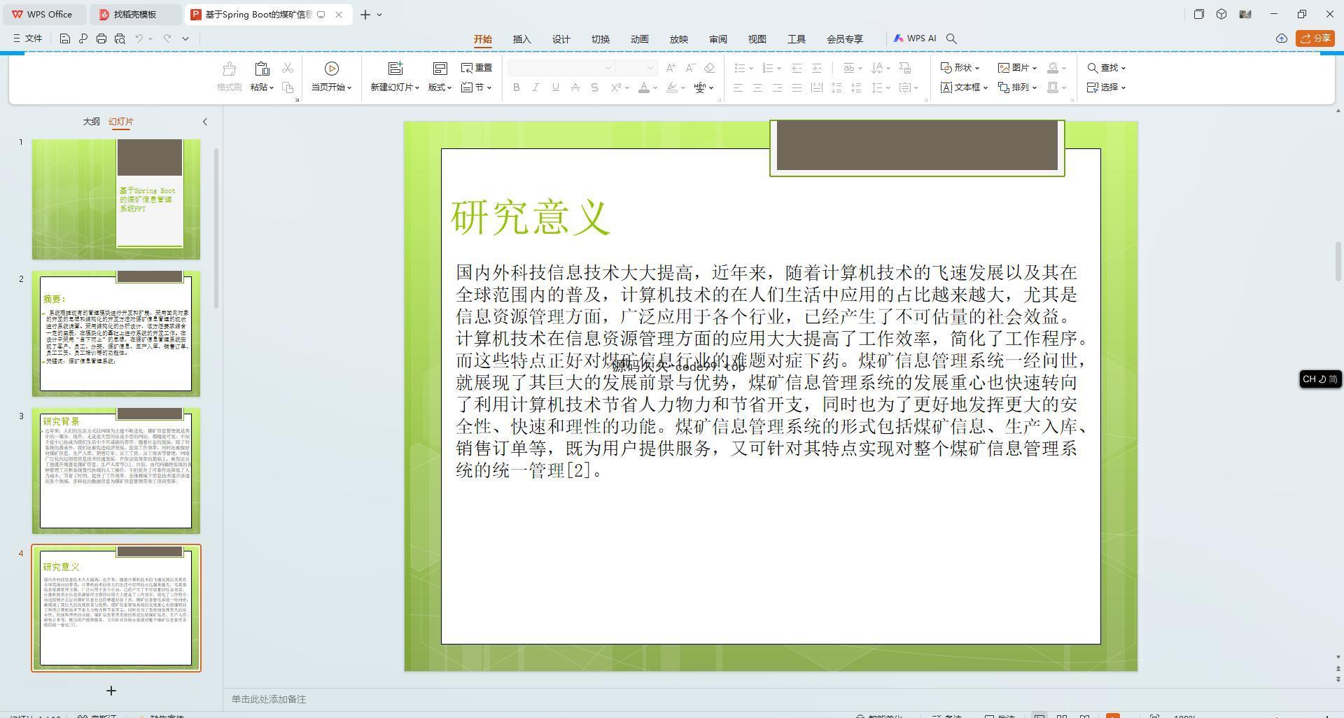Viewport: 1344px width, 718px height.
Task: Click the Undo arrow icon
Action: coord(139,38)
